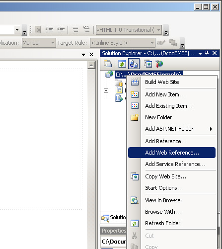Click Decrease Indent toolbar icon
222x249 pixels.
(x=49, y=30)
